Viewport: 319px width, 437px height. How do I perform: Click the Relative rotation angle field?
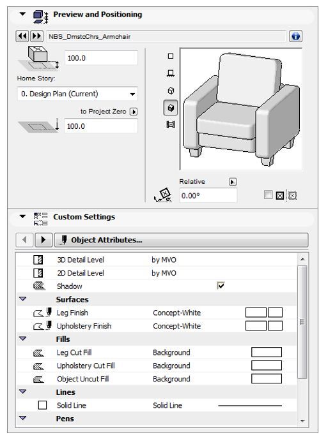click(208, 196)
